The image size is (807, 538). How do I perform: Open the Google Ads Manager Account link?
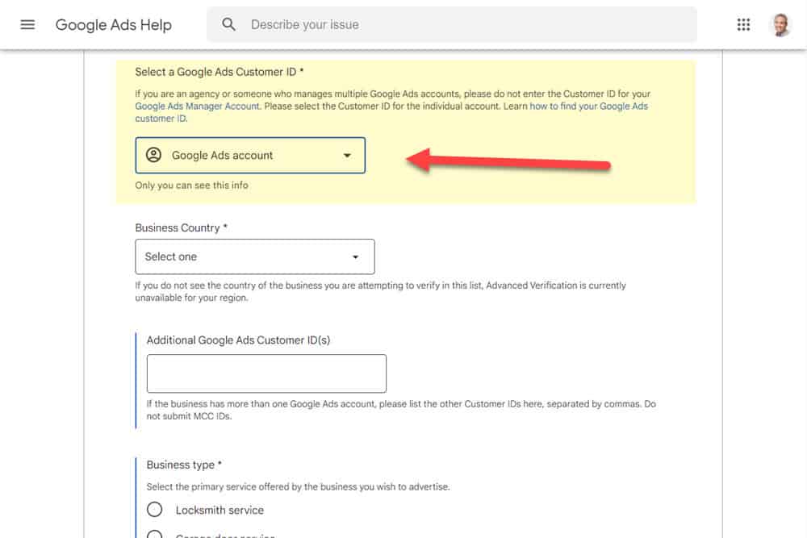[x=198, y=106]
